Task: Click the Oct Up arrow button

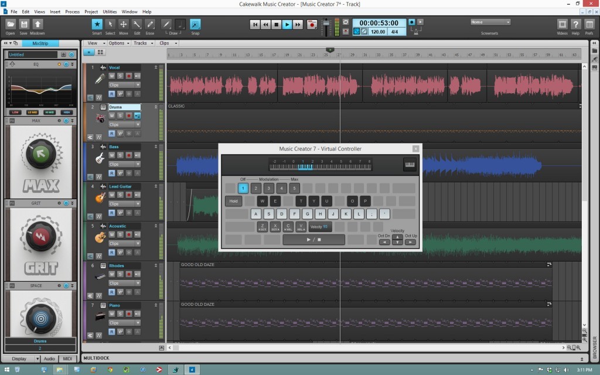Action: coord(410,242)
